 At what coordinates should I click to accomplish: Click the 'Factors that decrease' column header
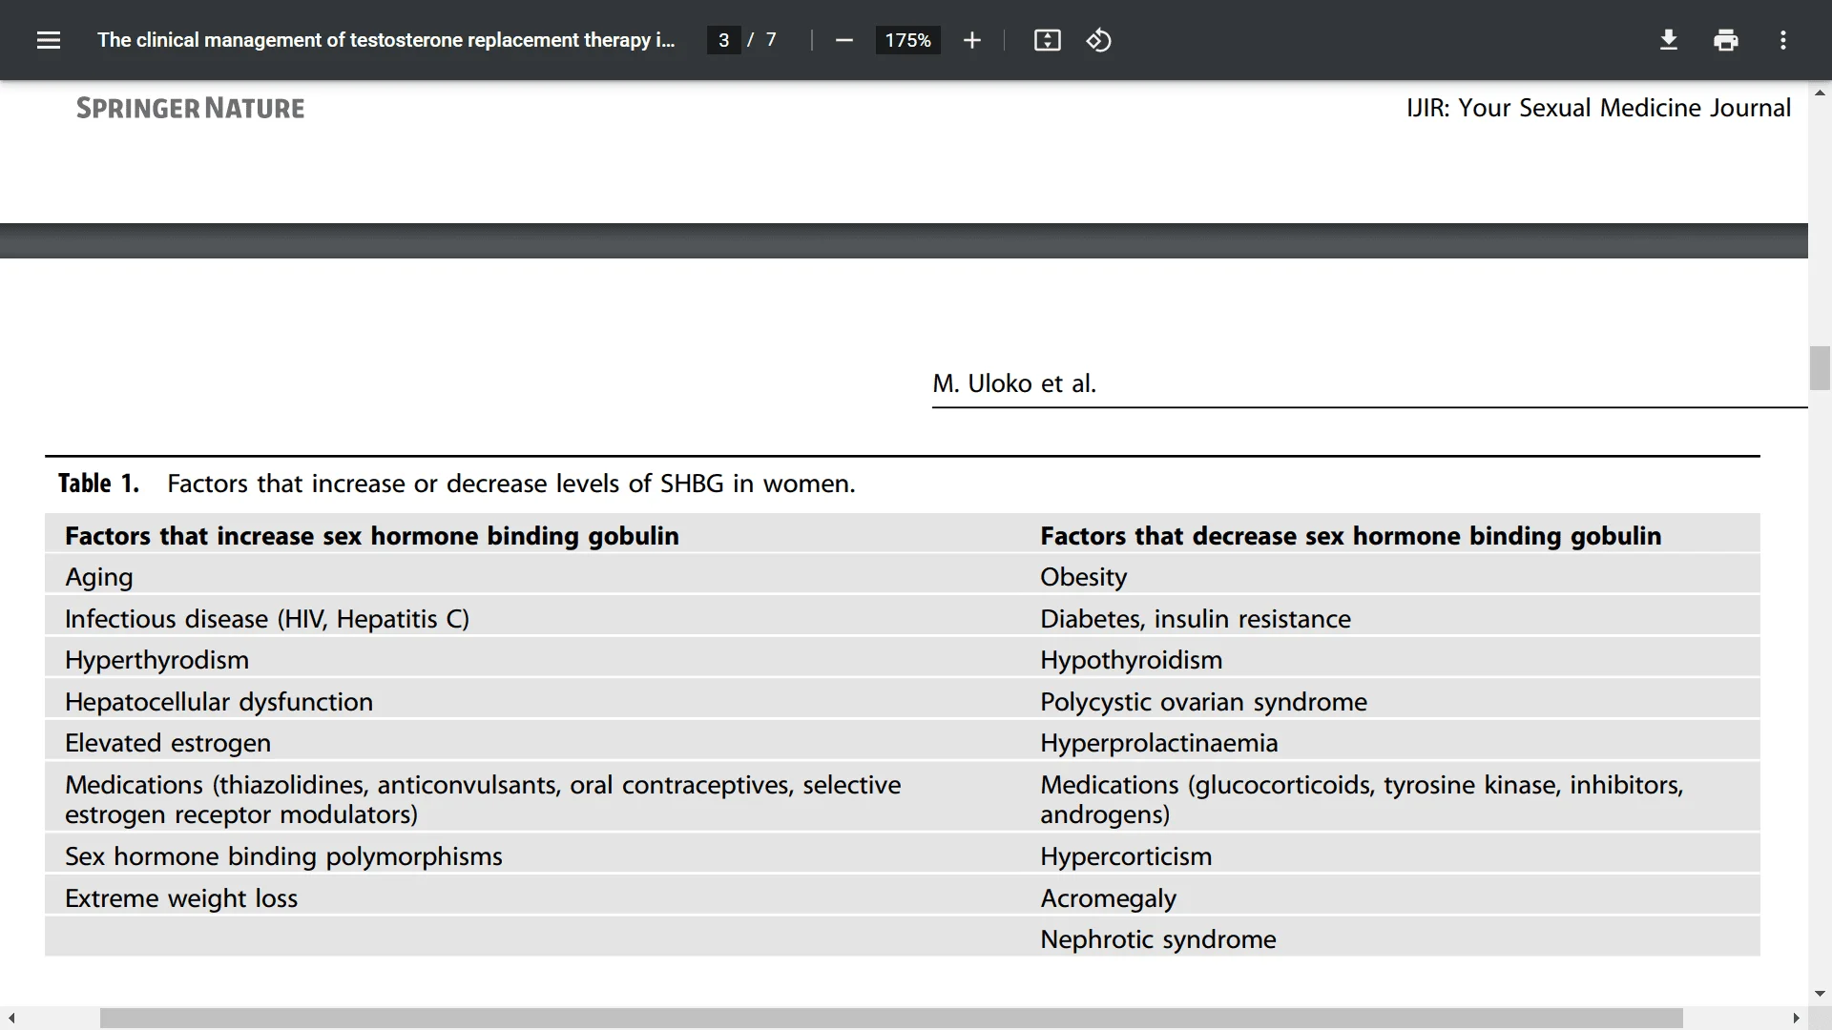pos(1350,536)
